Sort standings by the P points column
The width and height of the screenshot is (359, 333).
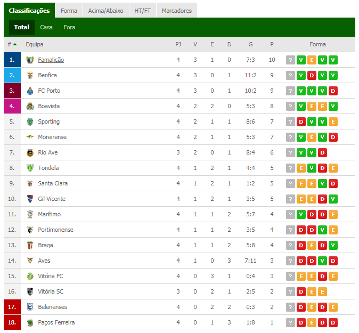click(272, 44)
